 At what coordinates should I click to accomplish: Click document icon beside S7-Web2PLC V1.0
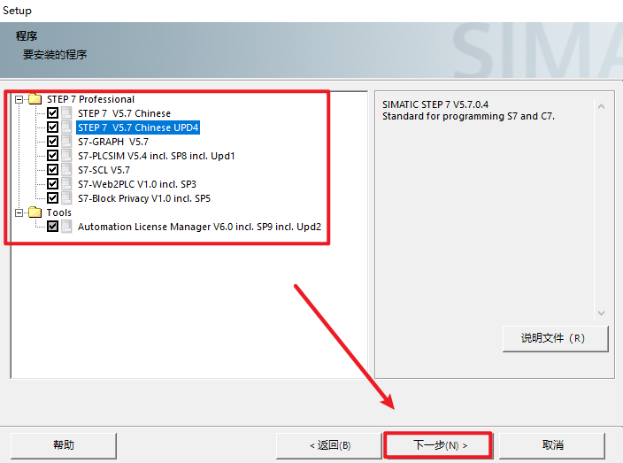pyautogui.click(x=66, y=184)
